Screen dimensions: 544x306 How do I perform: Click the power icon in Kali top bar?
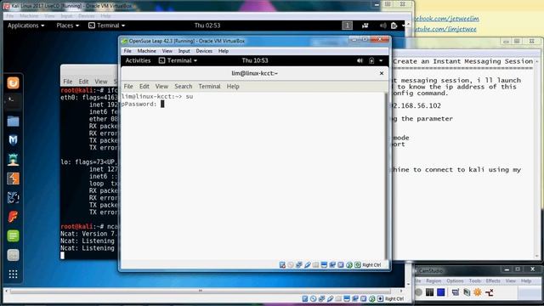(394, 25)
